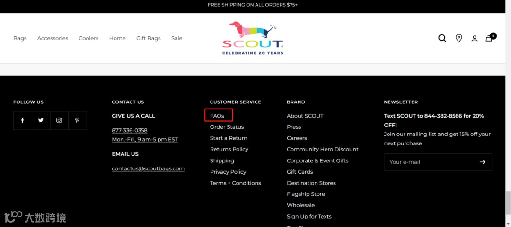Open the Bags menu
Image resolution: width=511 pixels, height=227 pixels.
coord(20,38)
